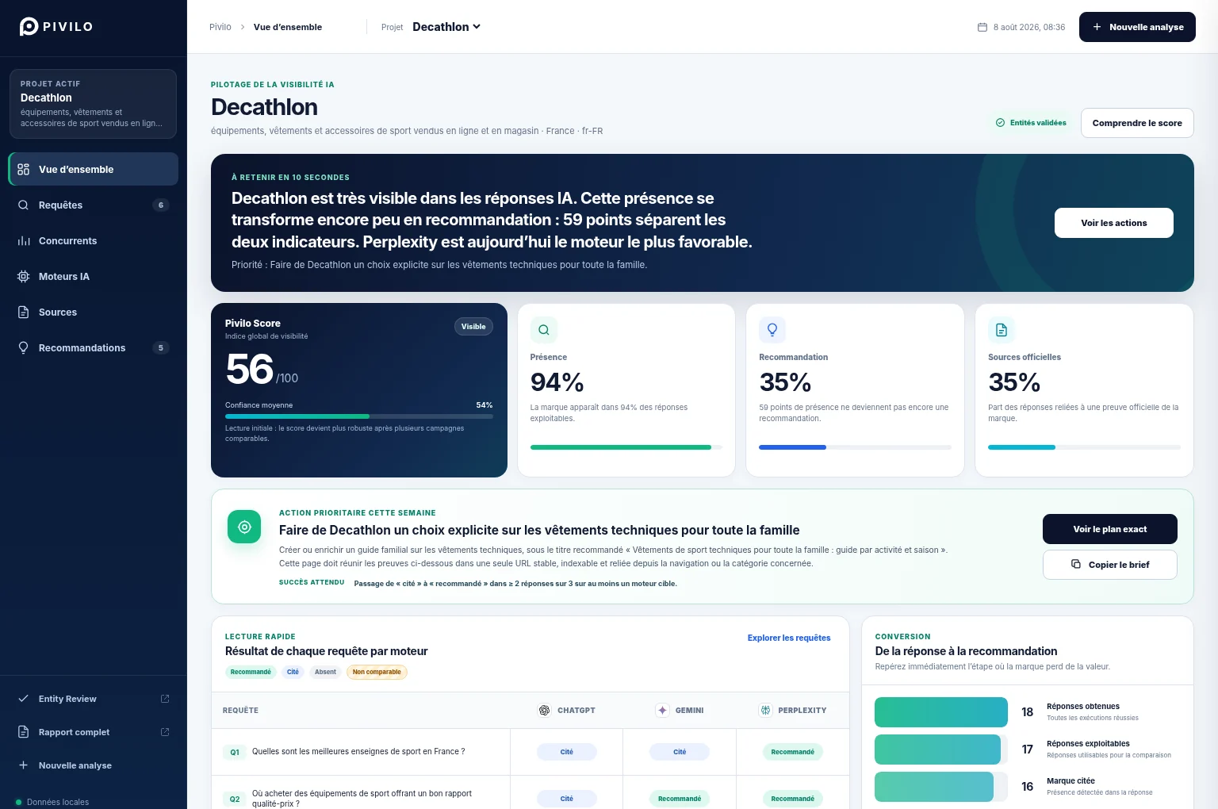The height and width of the screenshot is (809, 1218).
Task: Click the date 8 août 2026, 08:36
Action: [x=1029, y=27]
